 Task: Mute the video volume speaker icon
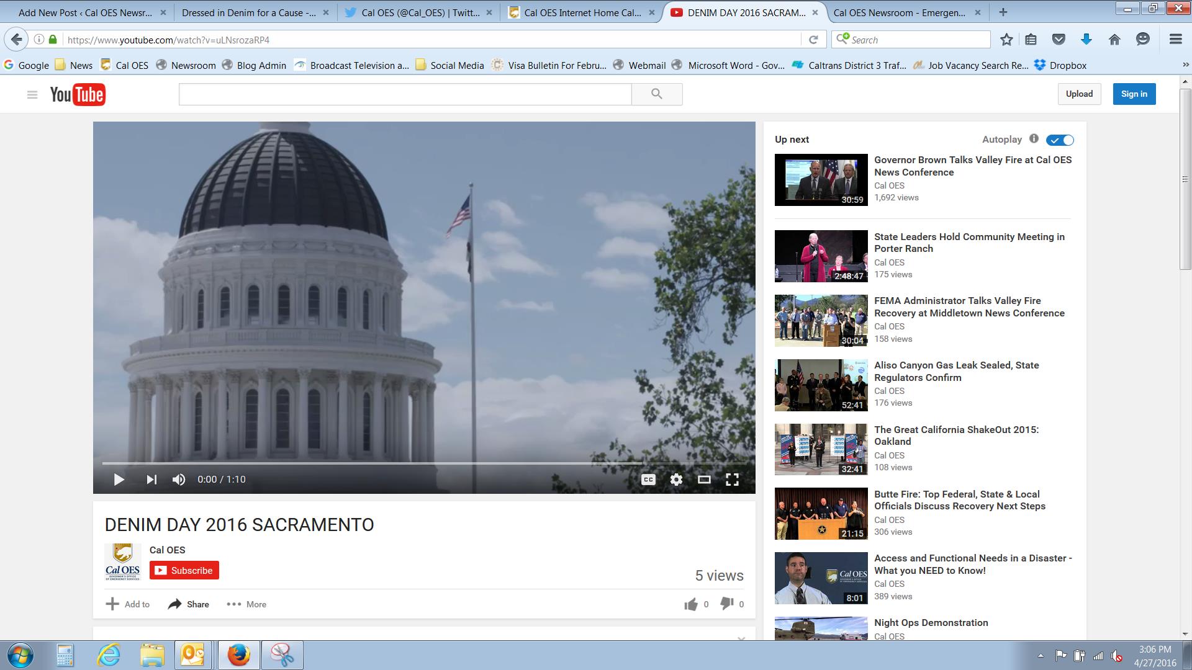point(179,480)
